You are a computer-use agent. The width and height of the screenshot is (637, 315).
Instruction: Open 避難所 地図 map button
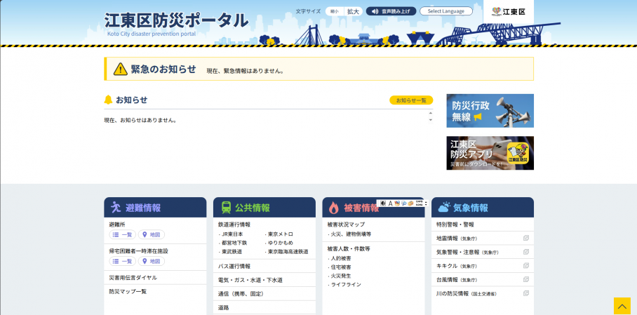[151, 234]
